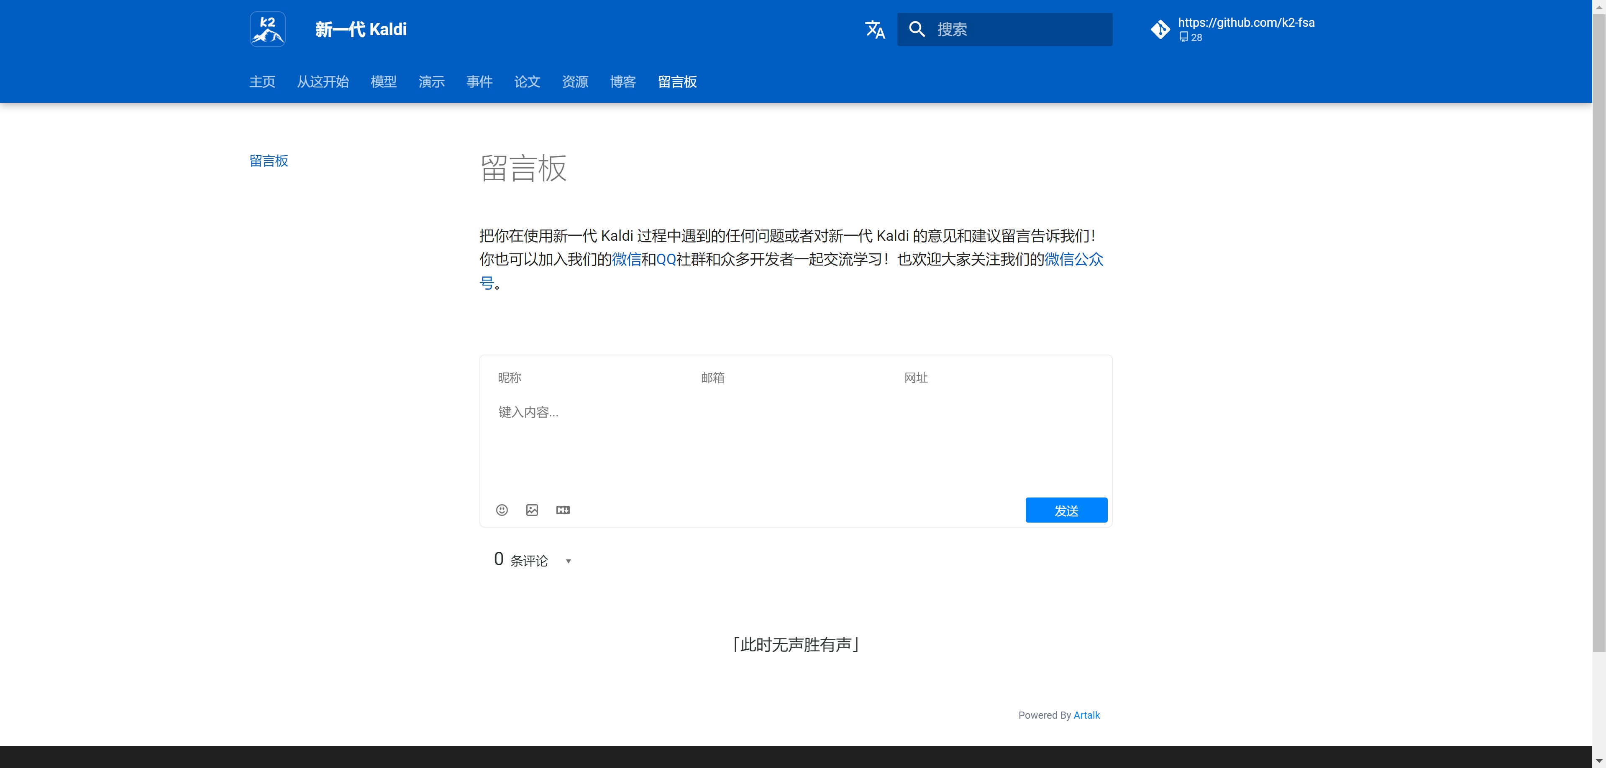This screenshot has height=768, width=1606.
Task: Open the 从这开始 navigation tab
Action: pos(322,82)
